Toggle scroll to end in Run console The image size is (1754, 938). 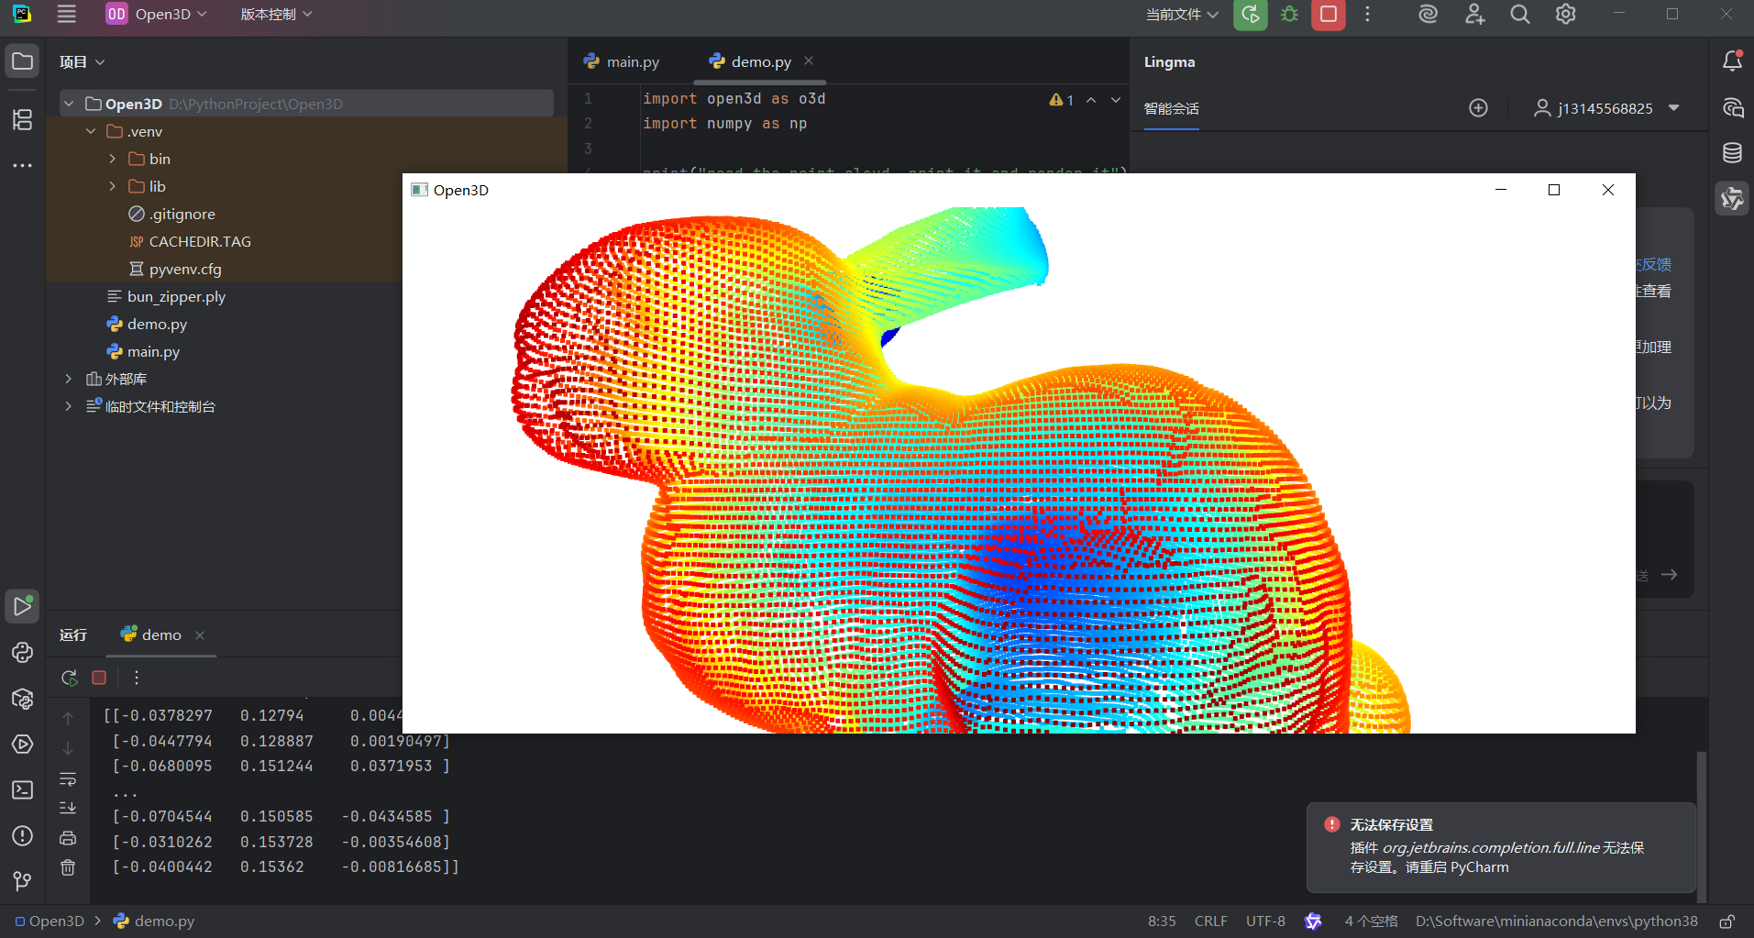[68, 808]
